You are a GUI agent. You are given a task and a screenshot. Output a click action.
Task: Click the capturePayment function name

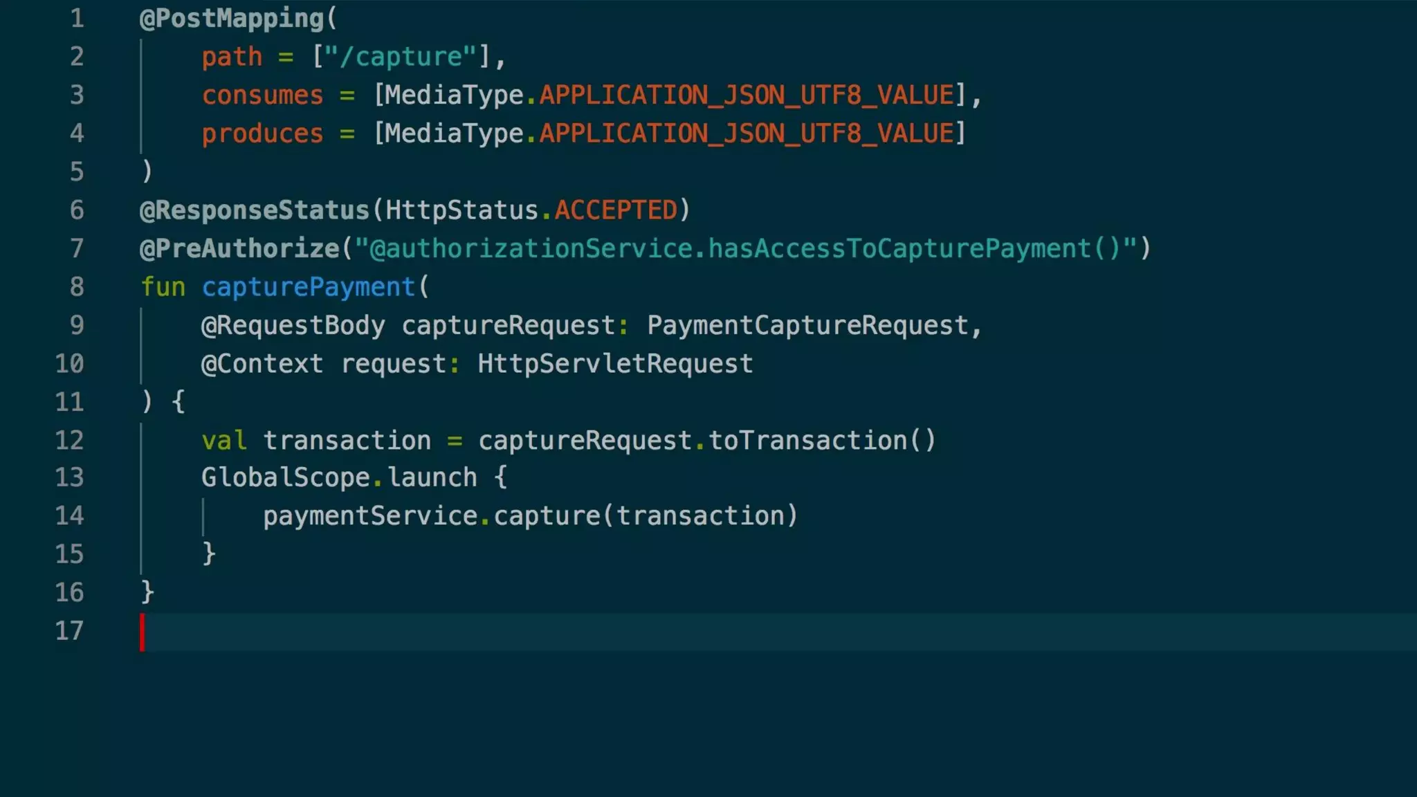click(308, 287)
